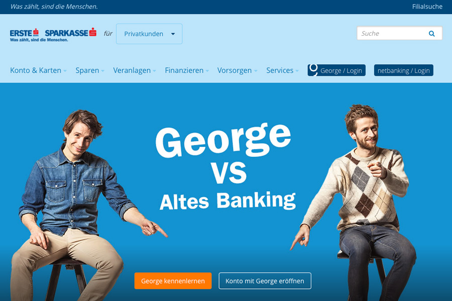Click Konto mit George eröffnen button
452x301 pixels.
tap(265, 281)
